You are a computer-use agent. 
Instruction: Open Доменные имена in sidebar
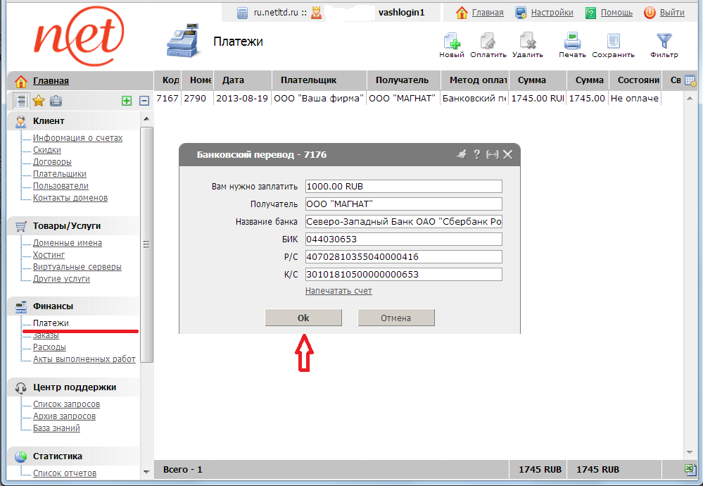(x=67, y=243)
